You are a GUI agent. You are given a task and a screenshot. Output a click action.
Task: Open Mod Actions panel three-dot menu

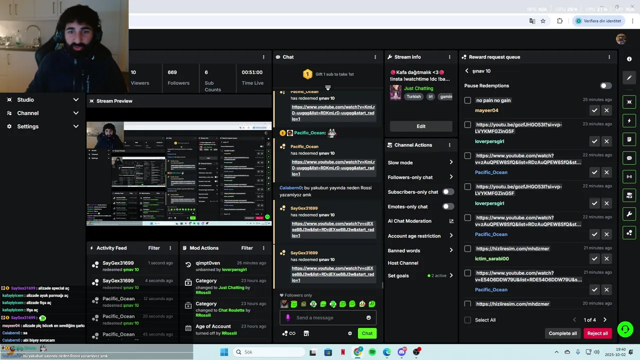[263, 248]
